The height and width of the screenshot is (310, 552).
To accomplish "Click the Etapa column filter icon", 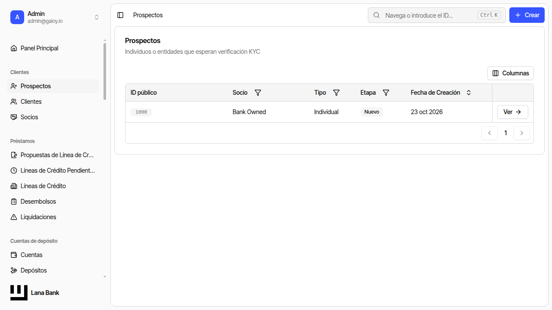I will [x=386, y=93].
